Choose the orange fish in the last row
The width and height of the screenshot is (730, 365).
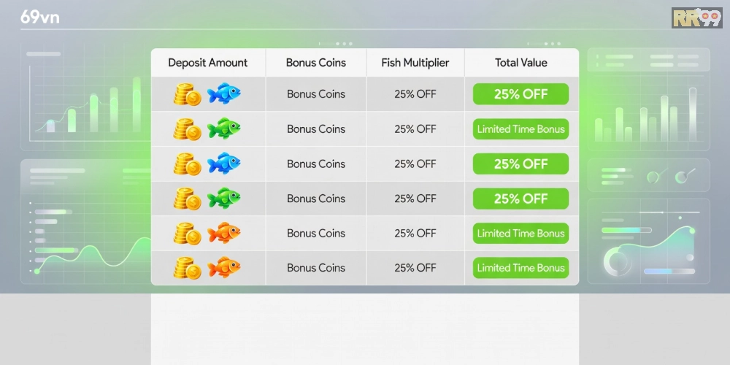(223, 268)
